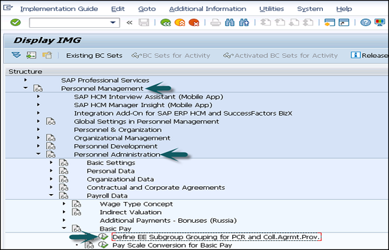The height and width of the screenshot is (250, 389).
Task: Expand the Wage Type Concept node
Action: pos(64,204)
